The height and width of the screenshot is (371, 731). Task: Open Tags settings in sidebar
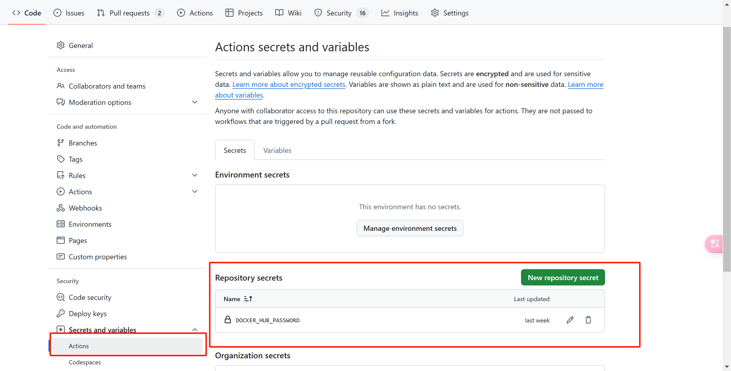coord(75,159)
